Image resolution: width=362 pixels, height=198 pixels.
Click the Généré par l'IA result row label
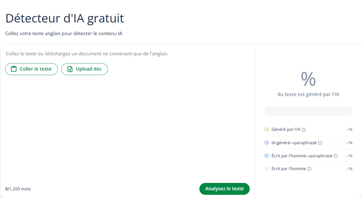[286, 130]
